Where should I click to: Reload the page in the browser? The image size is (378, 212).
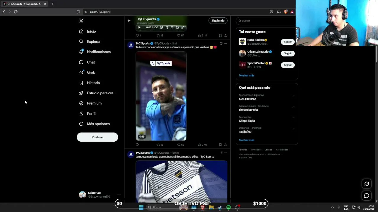tap(16, 12)
